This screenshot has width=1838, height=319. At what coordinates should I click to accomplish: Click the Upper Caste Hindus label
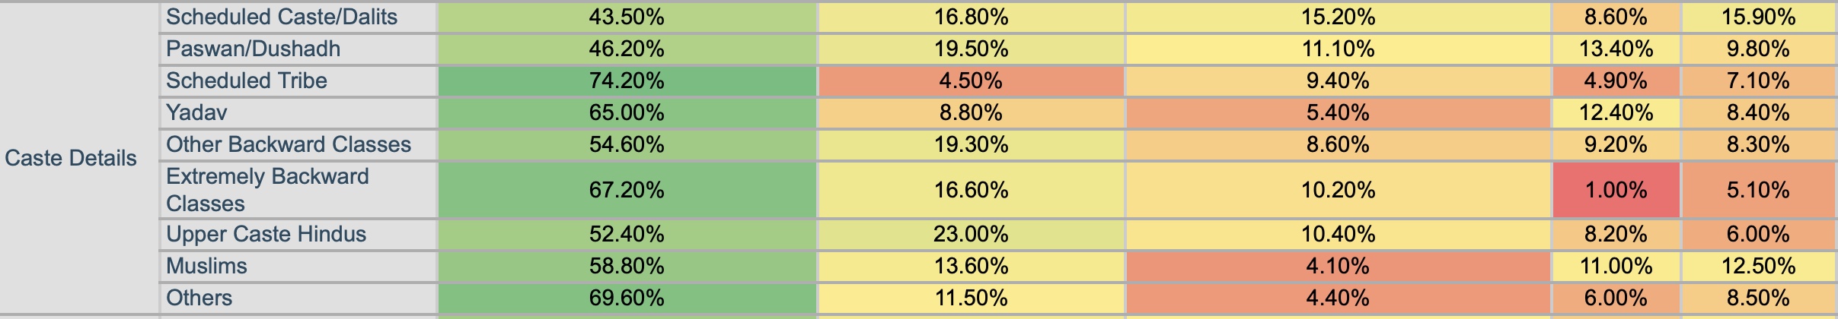click(x=266, y=234)
